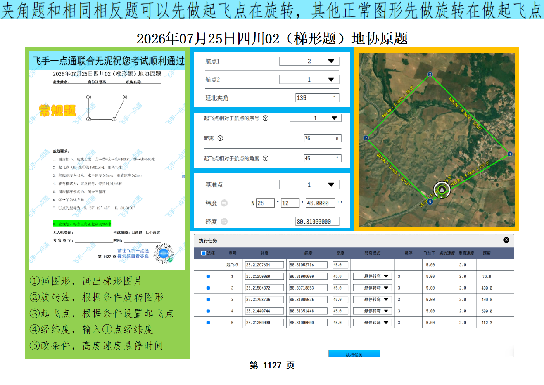Click the help icon next to 起飞点相对于航点的序号
This screenshot has width=544, height=385.
(x=266, y=118)
